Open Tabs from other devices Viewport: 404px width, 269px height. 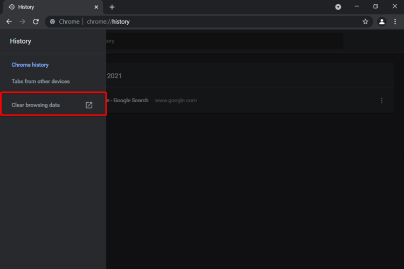coord(41,81)
